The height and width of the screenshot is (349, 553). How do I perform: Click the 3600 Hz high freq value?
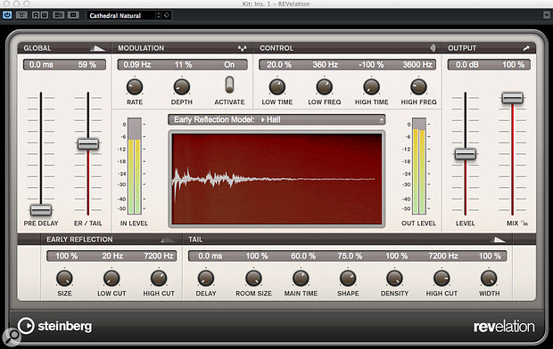coord(417,65)
